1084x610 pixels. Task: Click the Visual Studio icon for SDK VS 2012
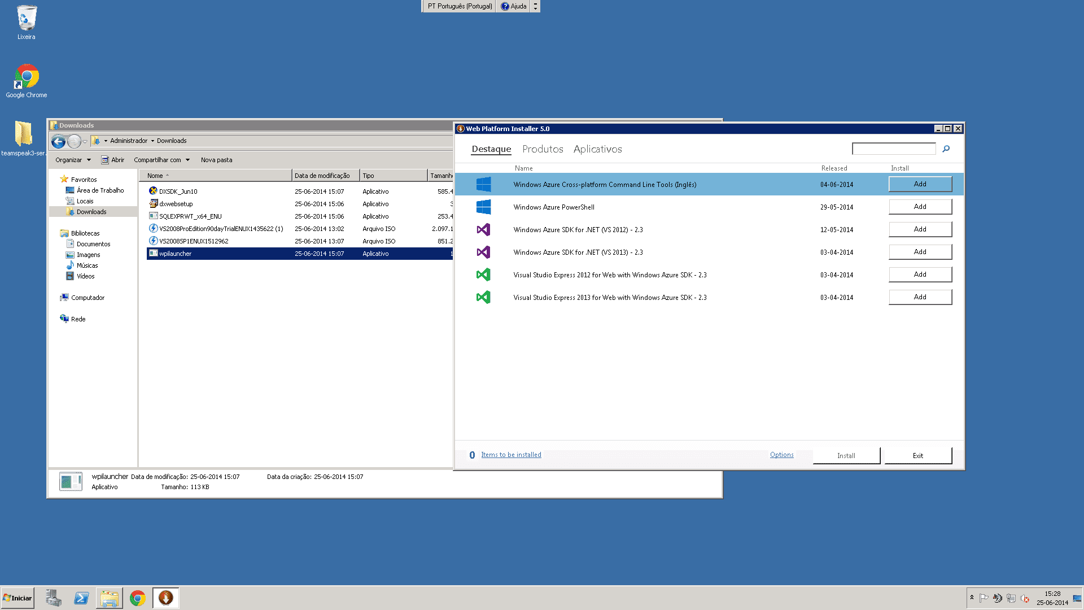483,229
